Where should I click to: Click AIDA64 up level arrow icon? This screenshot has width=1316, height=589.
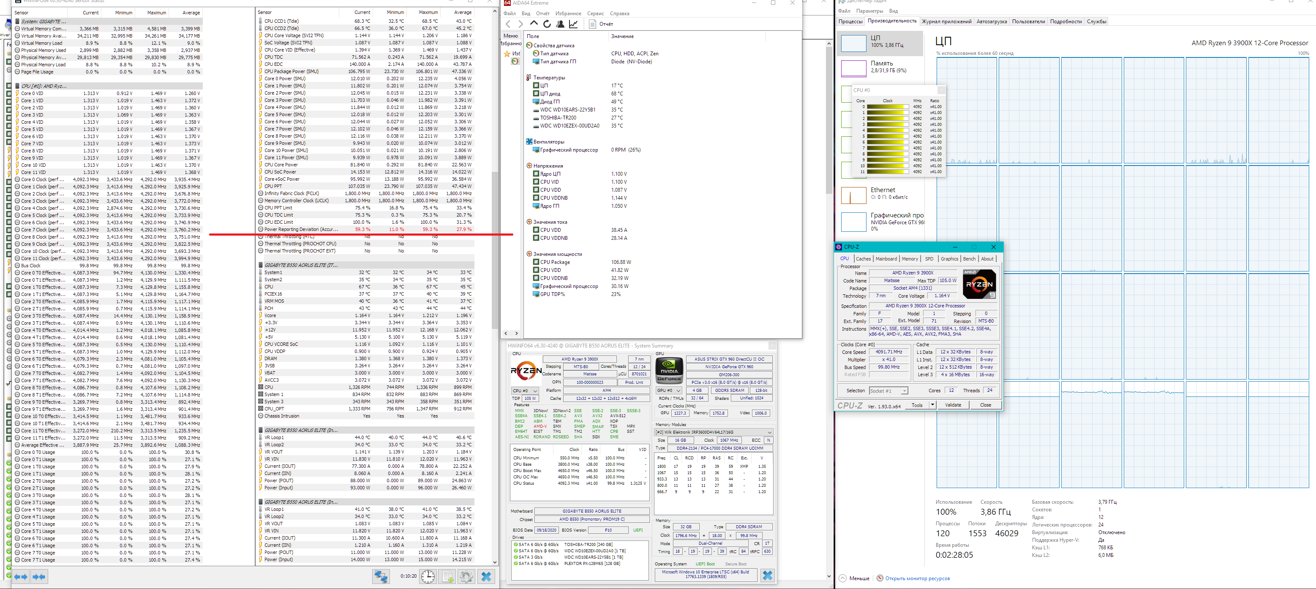click(533, 24)
